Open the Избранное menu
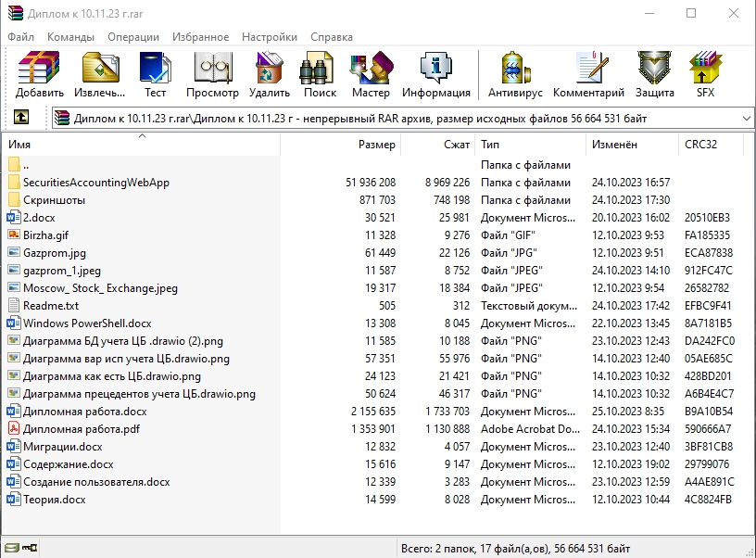The width and height of the screenshot is (756, 558). point(200,37)
